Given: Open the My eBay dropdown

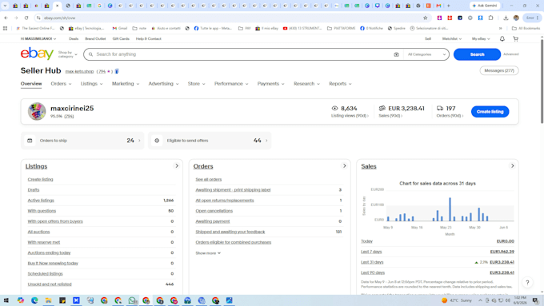Looking at the screenshot, I should coord(481,39).
